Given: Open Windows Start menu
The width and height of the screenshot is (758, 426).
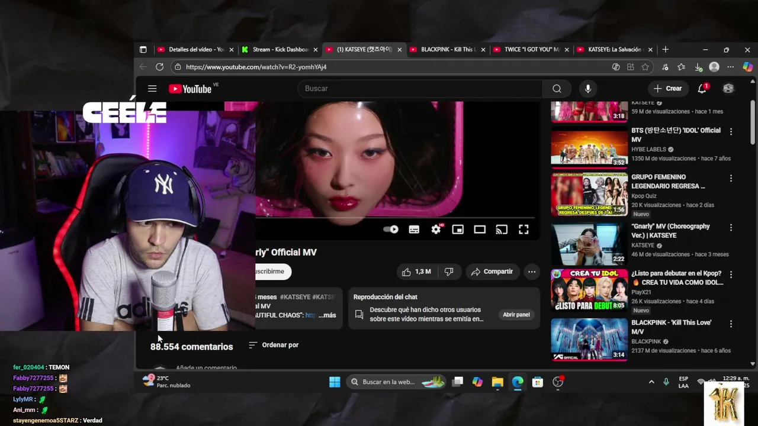Looking at the screenshot, I should tap(335, 382).
